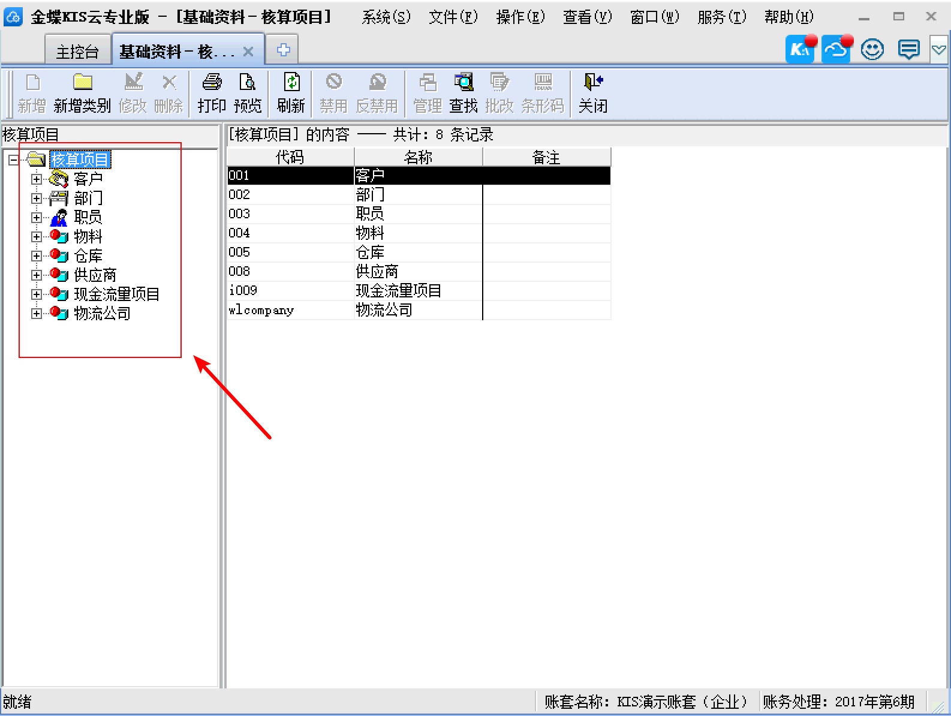Expand the 物料 tree node

[37, 237]
